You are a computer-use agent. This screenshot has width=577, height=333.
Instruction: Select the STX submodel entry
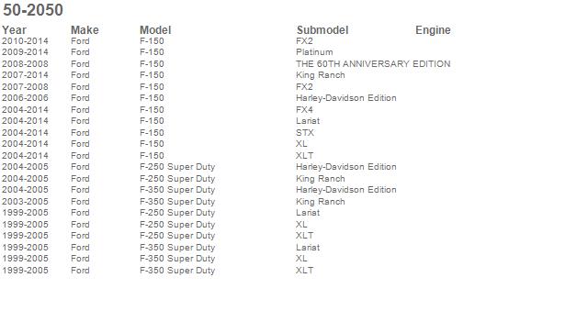coord(305,132)
